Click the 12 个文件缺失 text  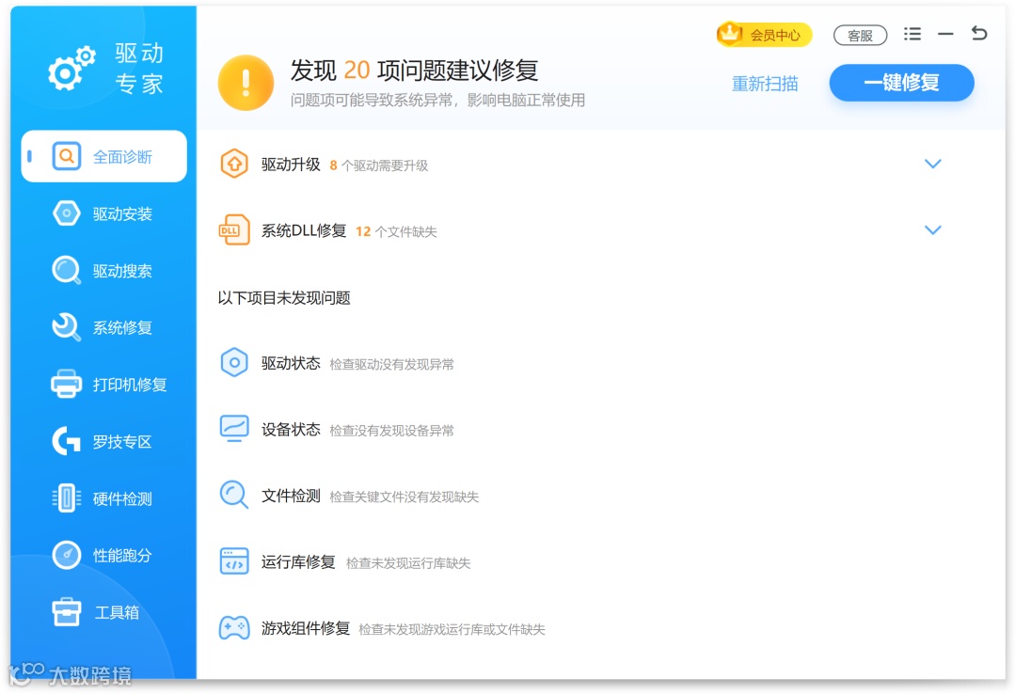point(396,231)
